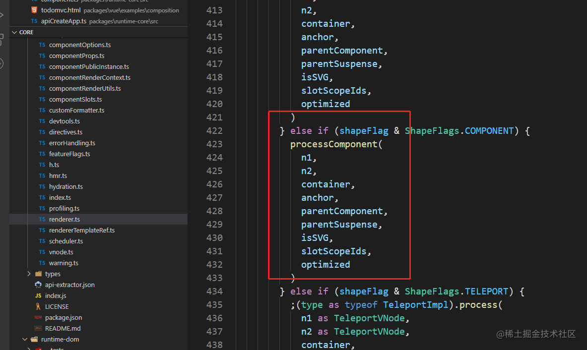Screen dimensions: 587x350
Task: Click optimized on line 432
Action: pyautogui.click(x=326, y=265)
